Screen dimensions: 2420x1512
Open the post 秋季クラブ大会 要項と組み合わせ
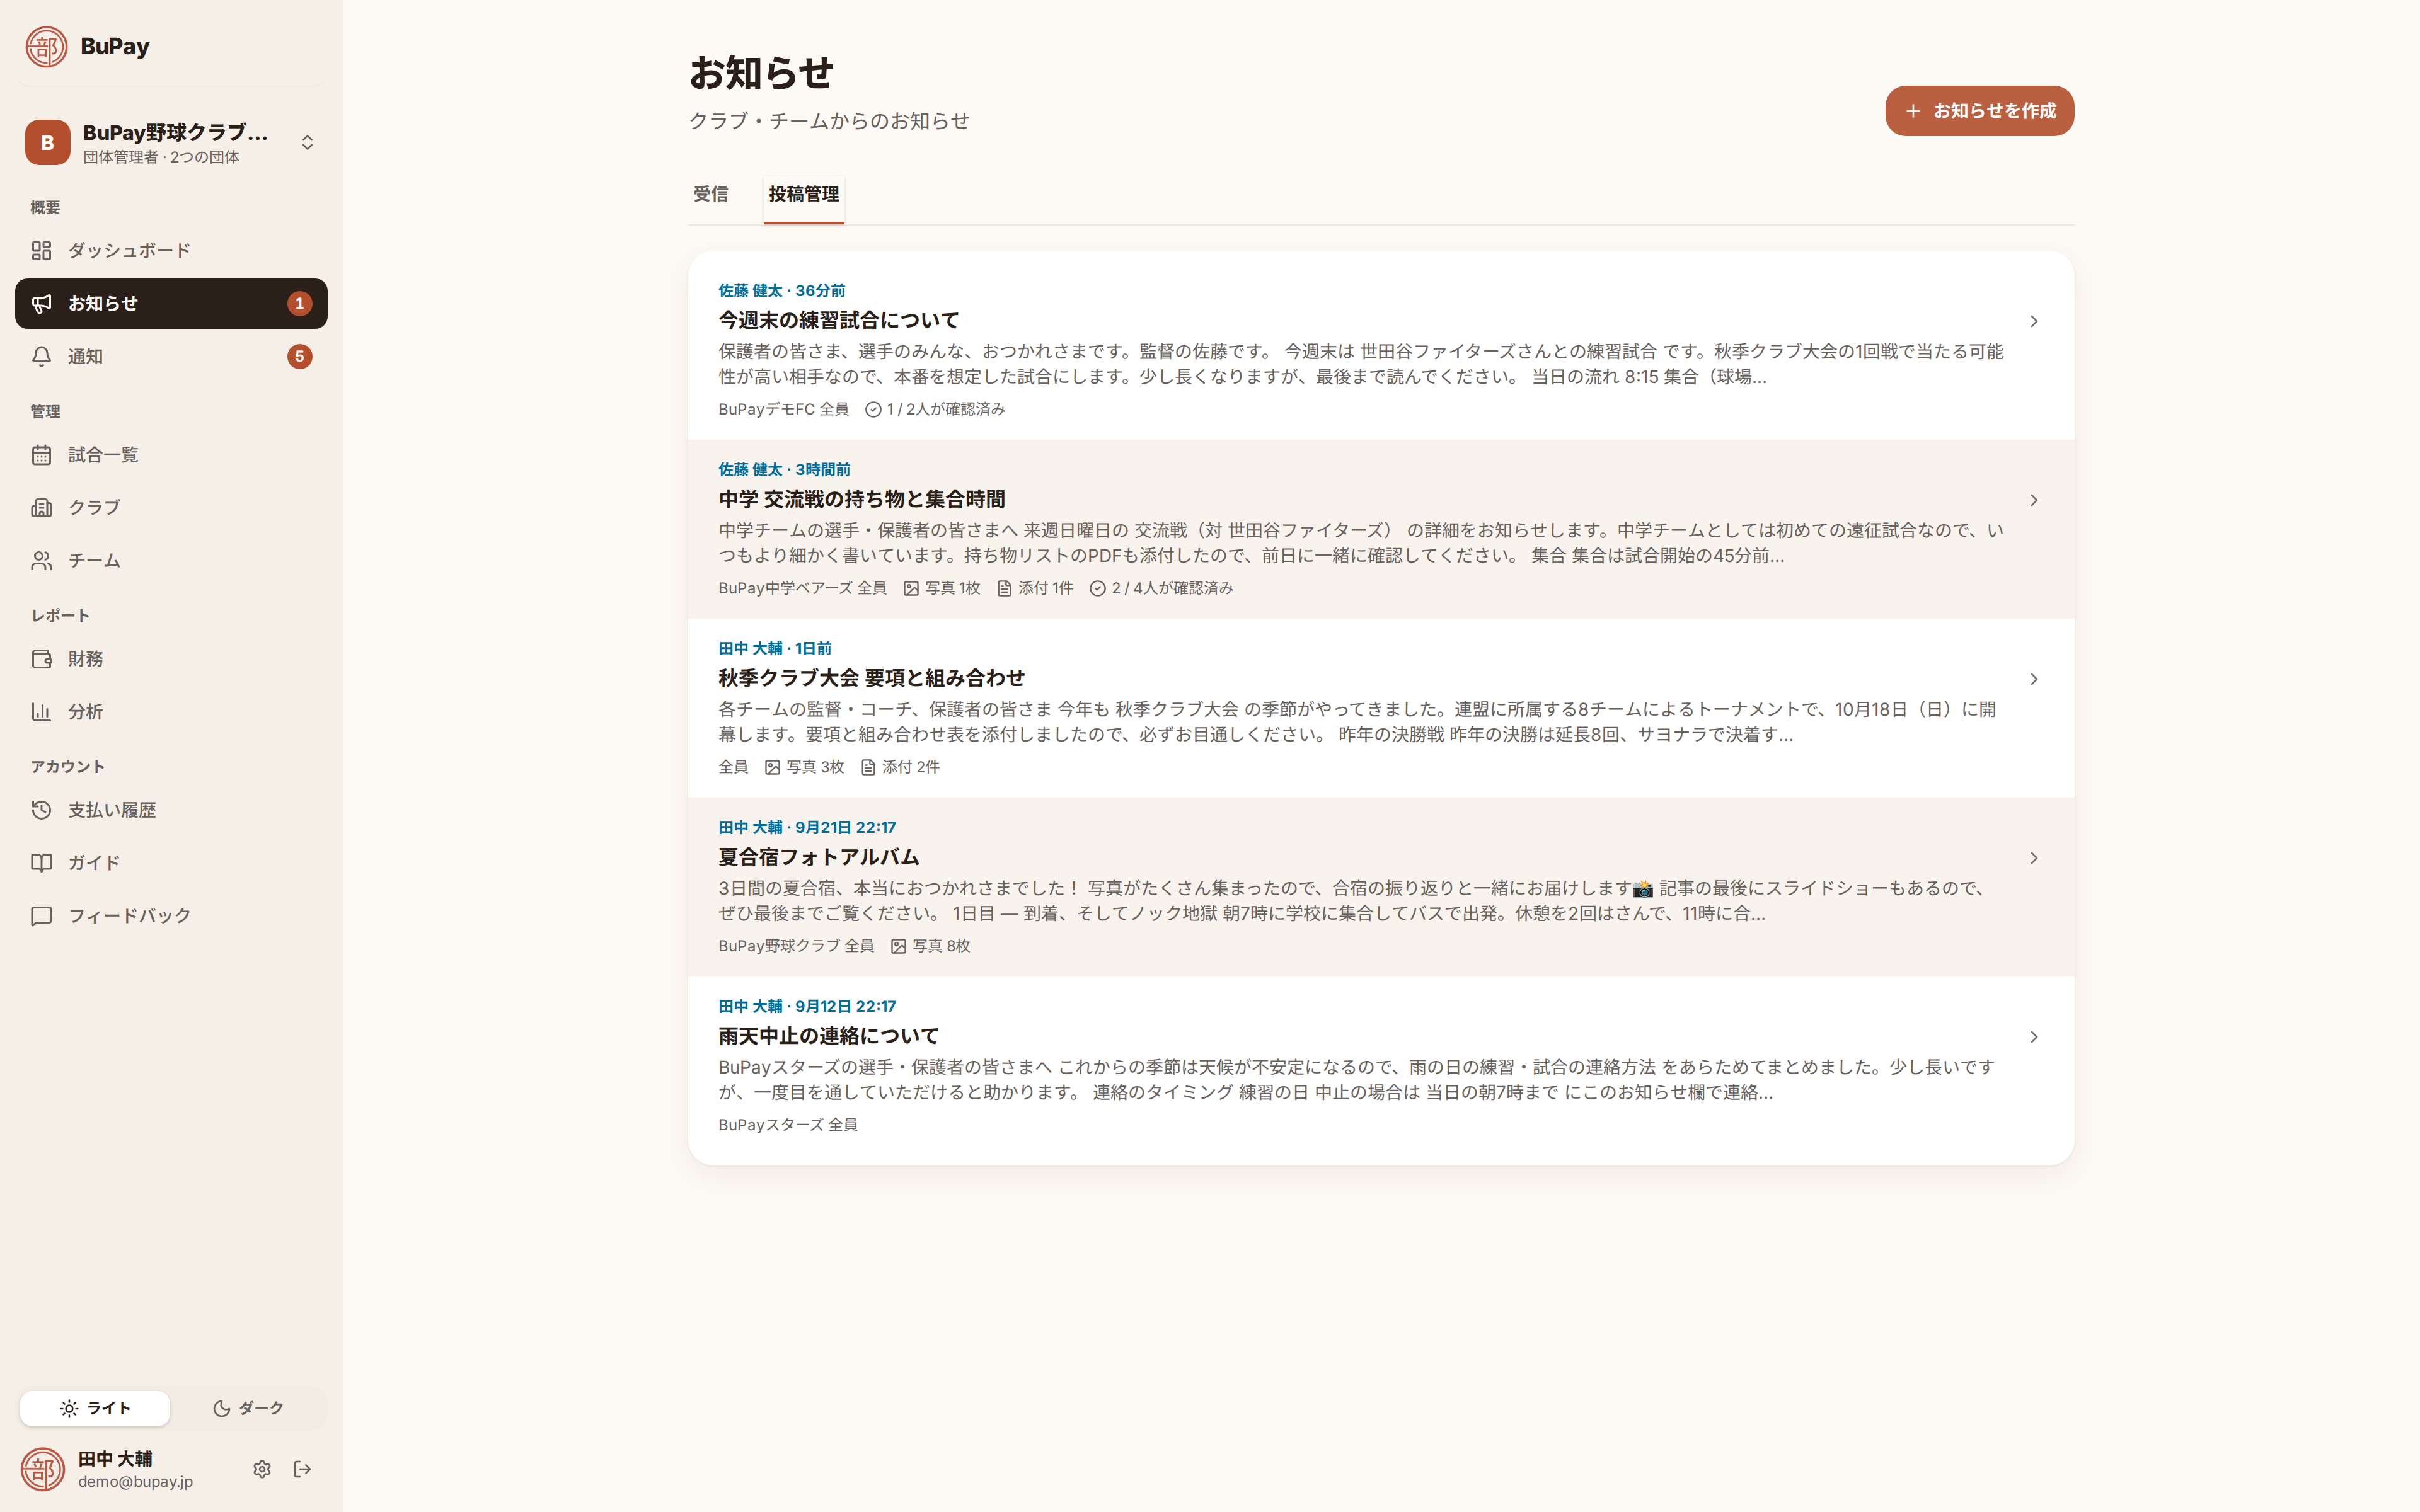[x=1381, y=708]
